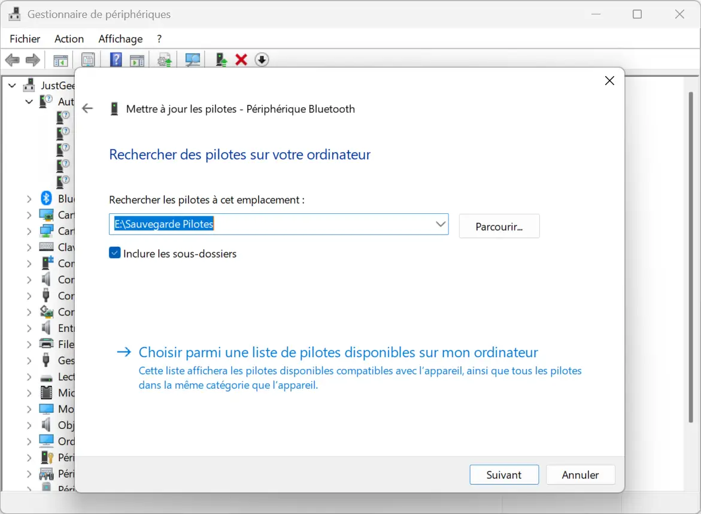
Task: Select the processor (Mic) chip icon
Action: pyautogui.click(x=47, y=392)
